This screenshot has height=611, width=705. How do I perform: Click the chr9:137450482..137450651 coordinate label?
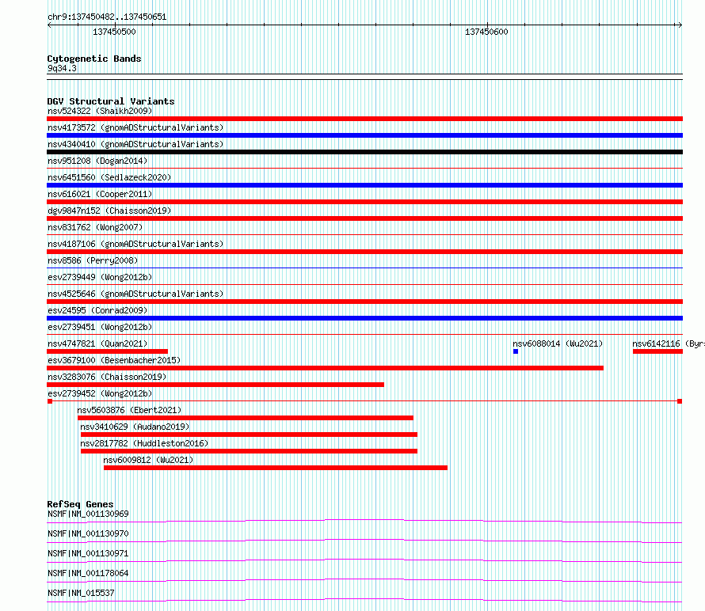tap(107, 17)
